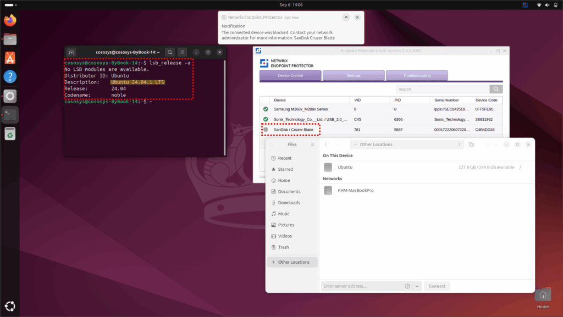
Task: Click the green status icon for Samsung device
Action: point(266,109)
